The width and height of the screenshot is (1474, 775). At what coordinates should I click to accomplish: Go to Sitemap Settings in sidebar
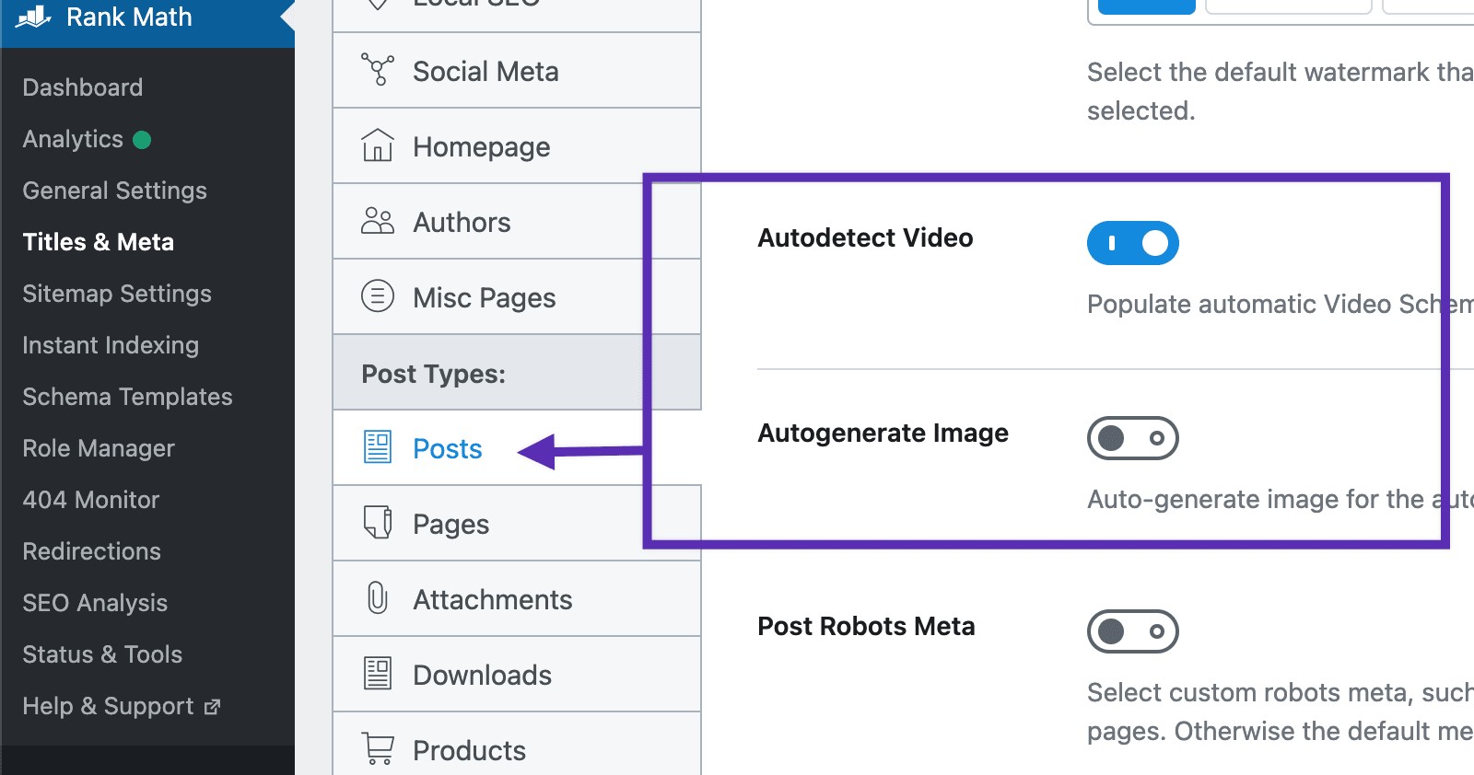pos(117,294)
